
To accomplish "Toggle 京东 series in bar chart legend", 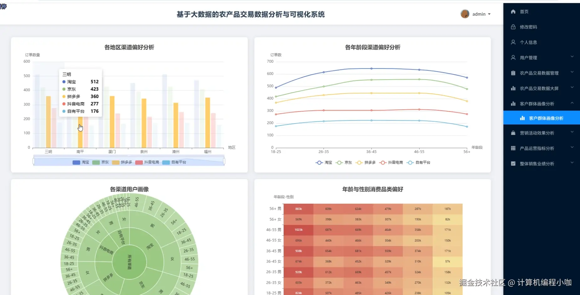I will (x=101, y=162).
